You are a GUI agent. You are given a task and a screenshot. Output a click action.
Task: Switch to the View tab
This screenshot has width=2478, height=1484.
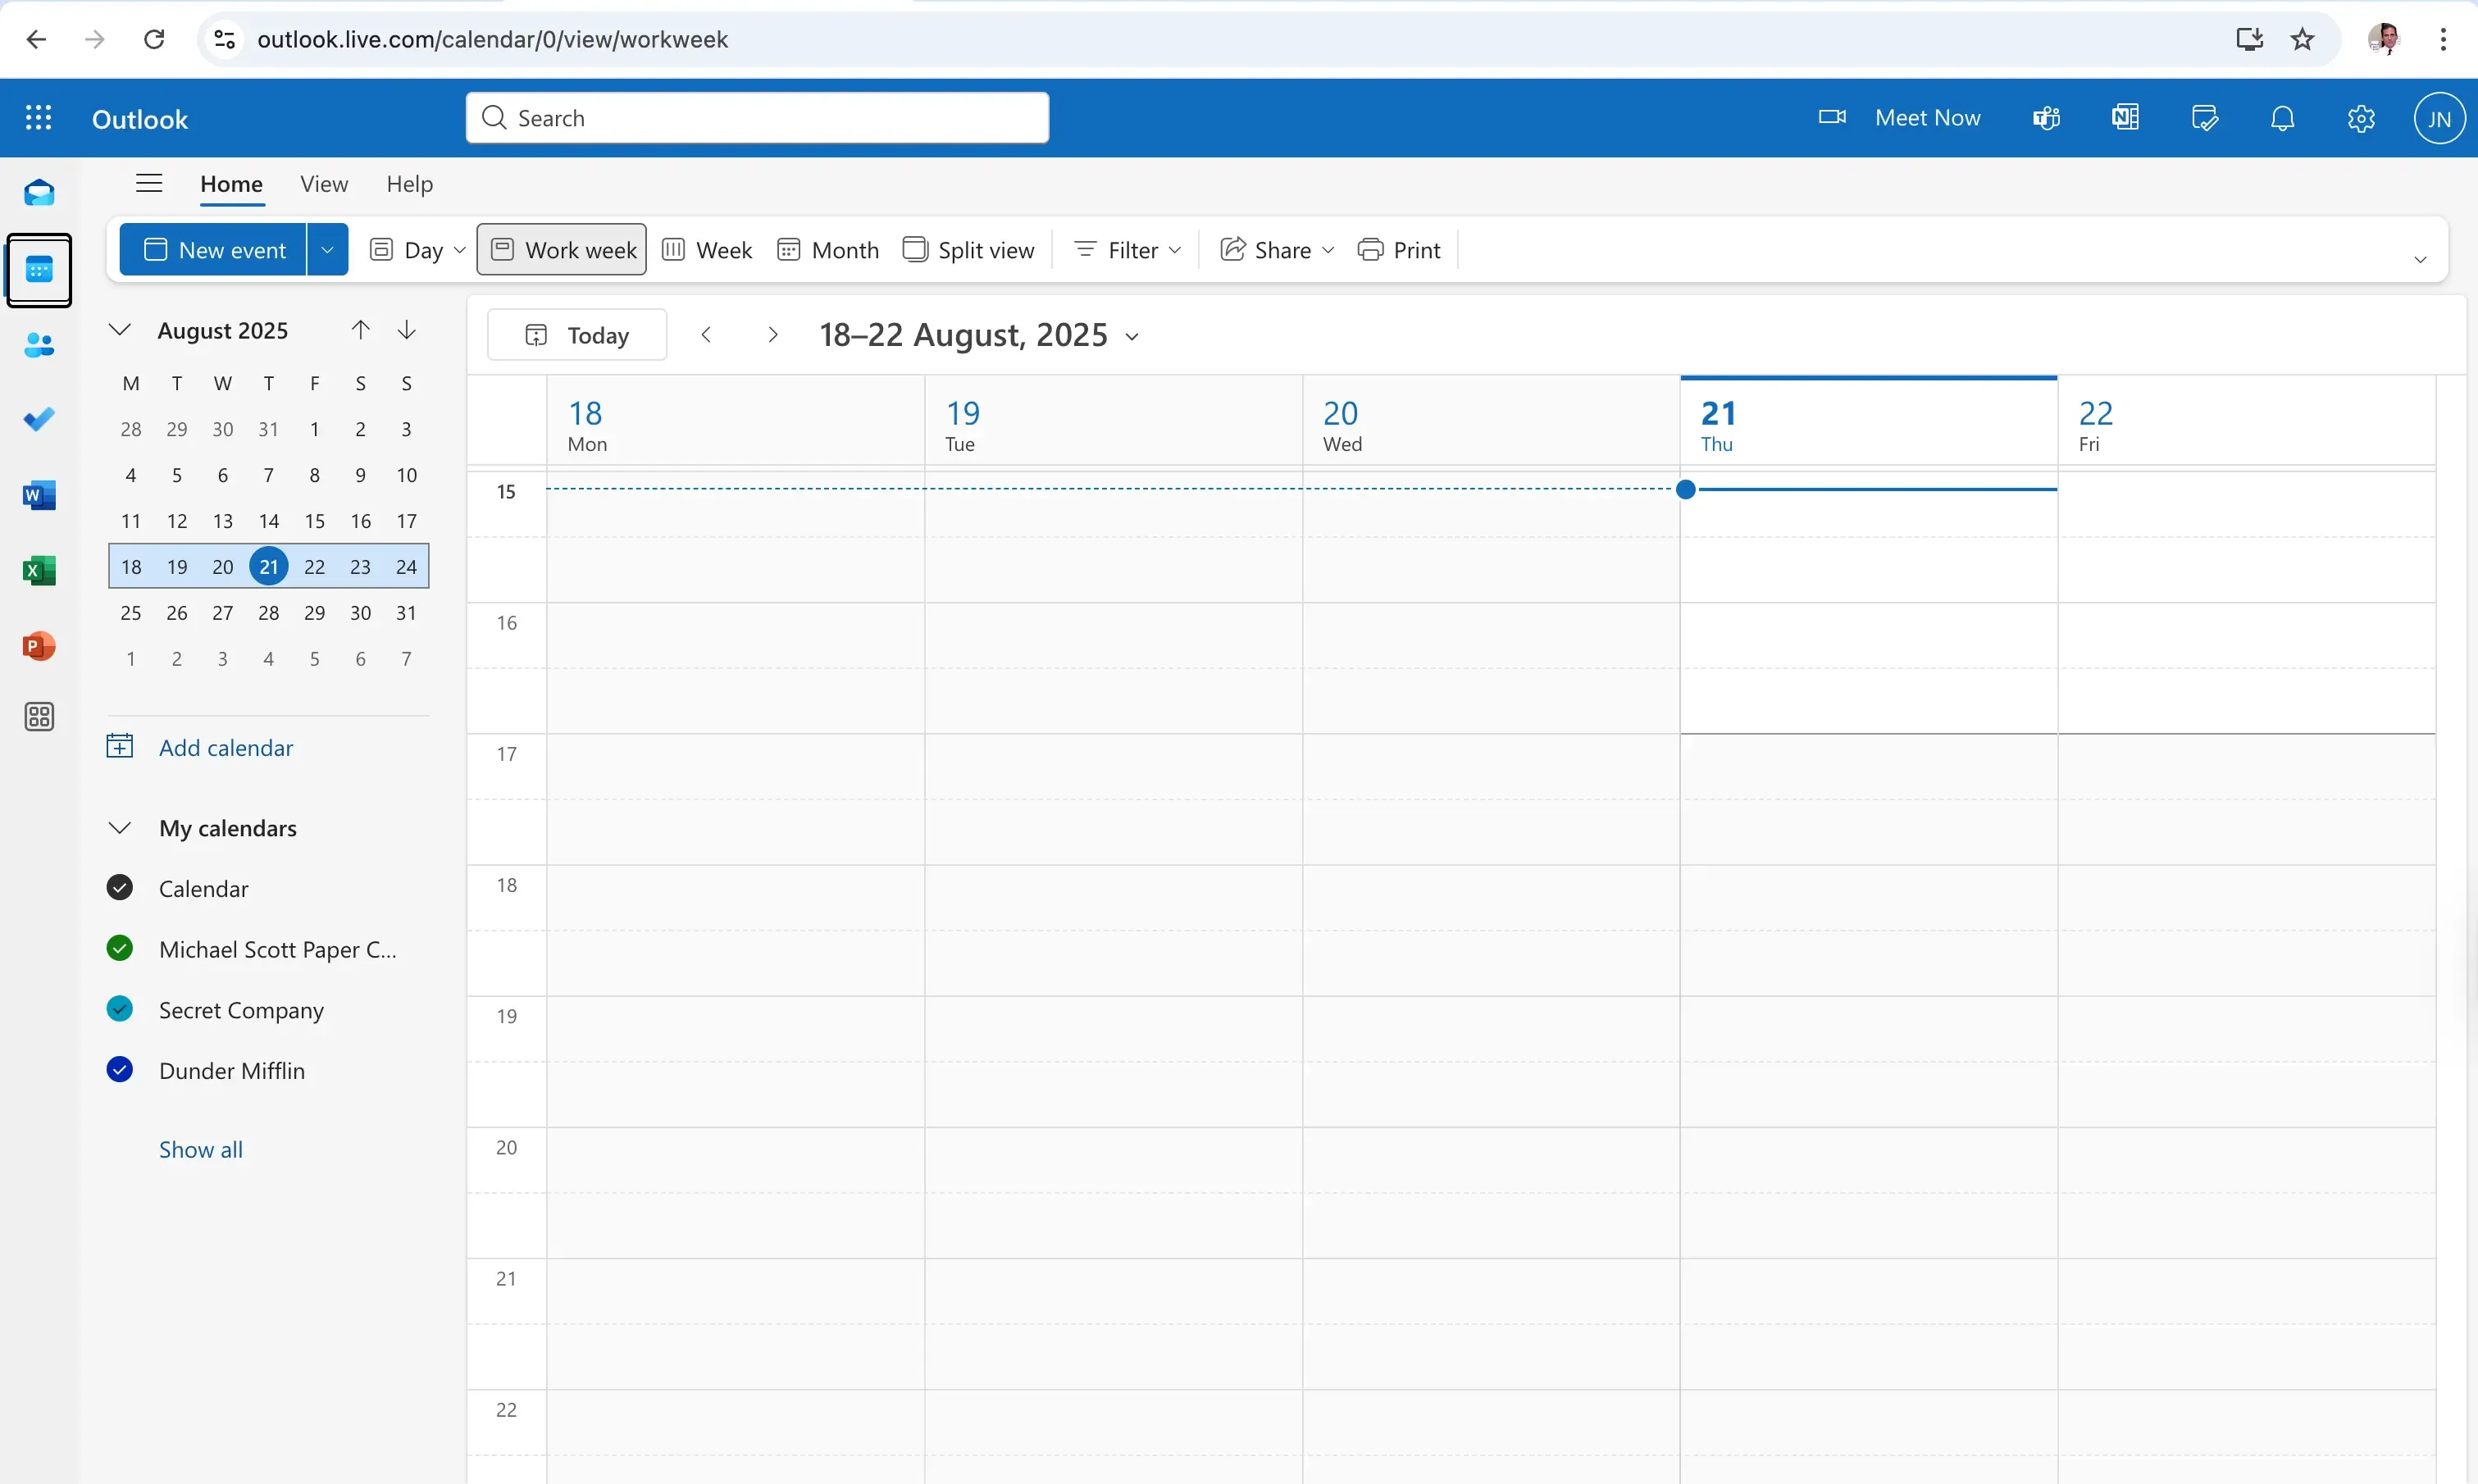(x=323, y=184)
